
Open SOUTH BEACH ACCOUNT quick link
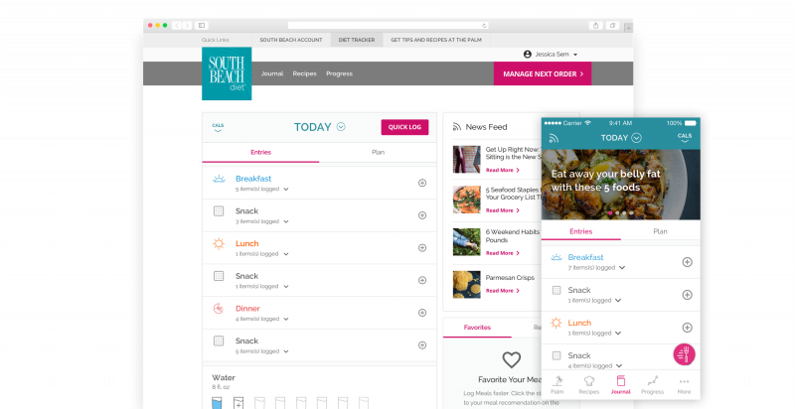291,40
